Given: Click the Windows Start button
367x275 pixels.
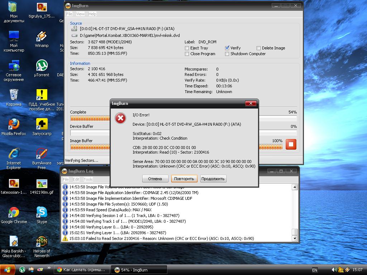Looking at the screenshot, I should pyautogui.click(x=8, y=270).
